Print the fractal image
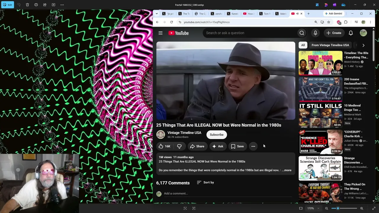Image resolution: width=379 pixels, height=213 pixels. (36, 5)
